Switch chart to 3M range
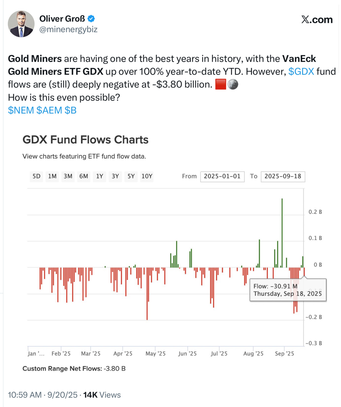The height and width of the screenshot is (407, 341). [x=68, y=176]
